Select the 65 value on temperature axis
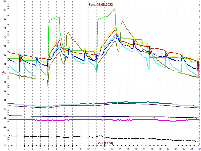Screen dimensions: 201x151 [5, 46]
